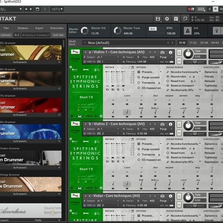The height and width of the screenshot is (223, 223).
Task: Click the Libraries button in browser
Action: click(6, 35)
